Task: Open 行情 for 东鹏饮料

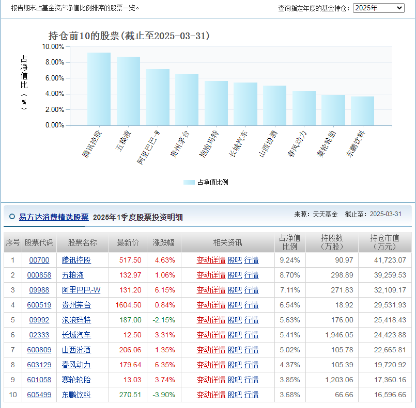Action: tap(251, 395)
